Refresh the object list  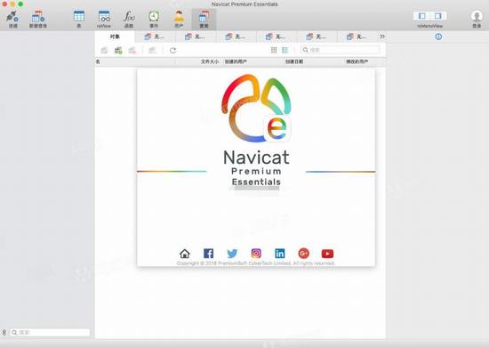[x=172, y=50]
